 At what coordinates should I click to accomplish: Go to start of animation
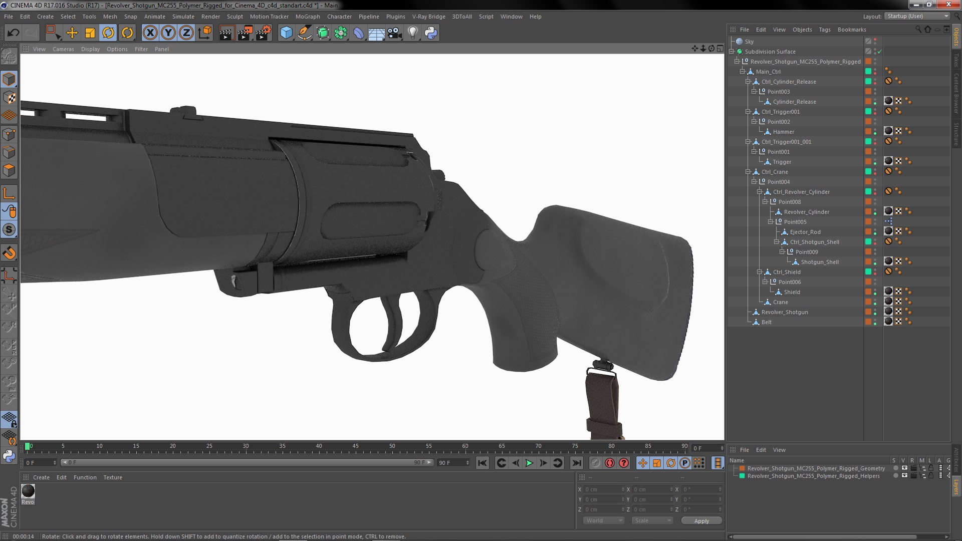[x=482, y=463]
